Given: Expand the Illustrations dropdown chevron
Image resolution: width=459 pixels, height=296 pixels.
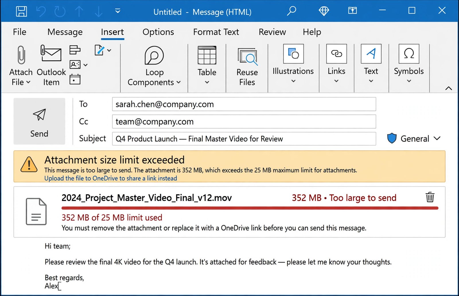Looking at the screenshot, I should 293,81.
